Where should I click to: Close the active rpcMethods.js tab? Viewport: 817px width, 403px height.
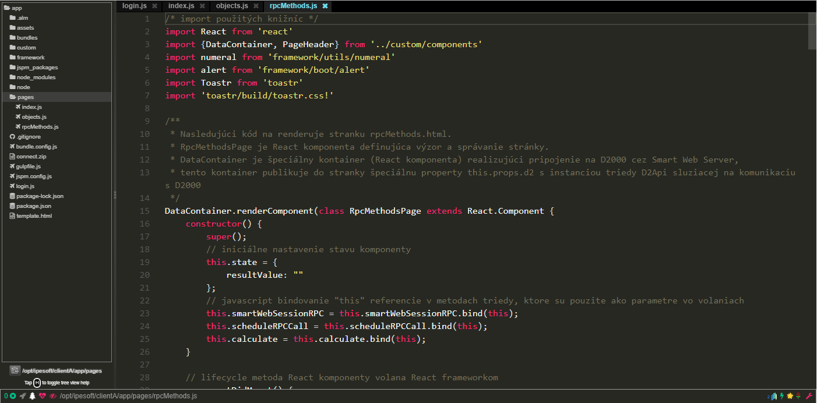click(x=325, y=6)
